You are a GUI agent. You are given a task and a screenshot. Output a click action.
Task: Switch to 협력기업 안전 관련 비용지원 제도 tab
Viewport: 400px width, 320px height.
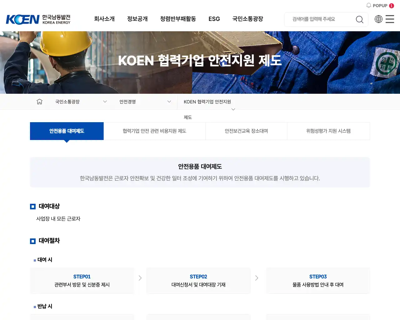[154, 131]
